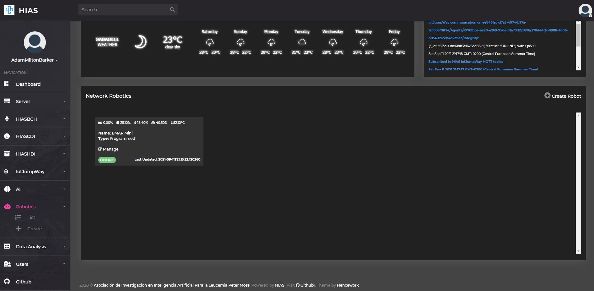Click the HIAS logo icon
The image size is (594, 291).
pos(9,10)
